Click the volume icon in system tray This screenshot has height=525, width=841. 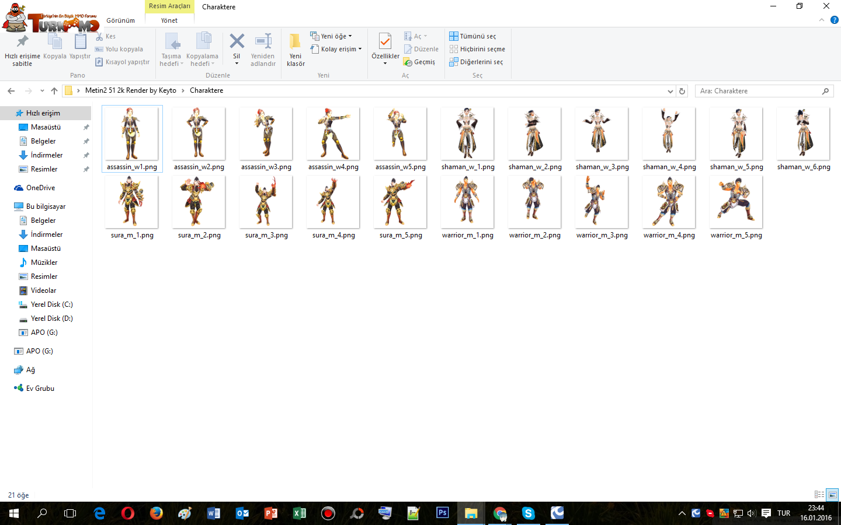coord(751,513)
